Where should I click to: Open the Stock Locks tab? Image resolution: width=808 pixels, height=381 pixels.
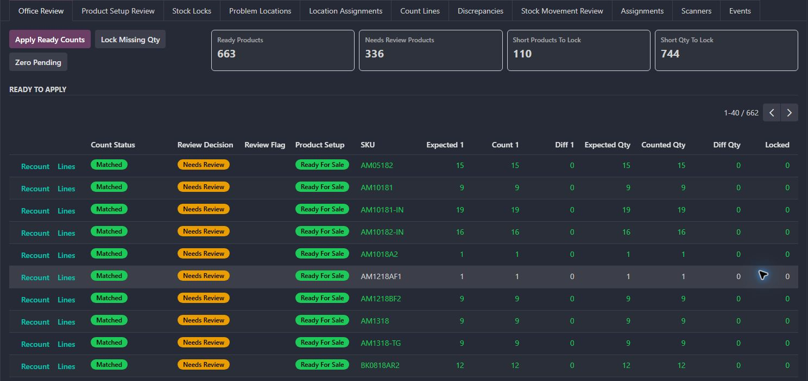click(192, 11)
